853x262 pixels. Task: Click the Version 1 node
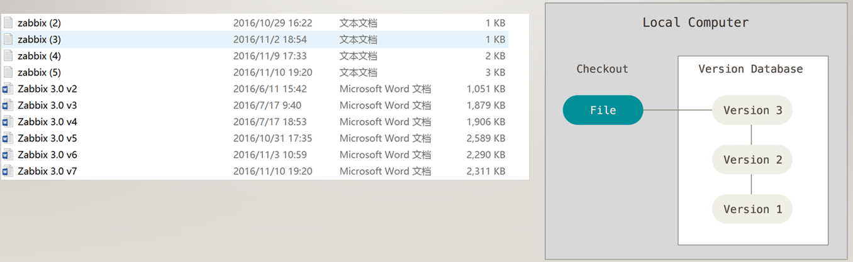(752, 209)
